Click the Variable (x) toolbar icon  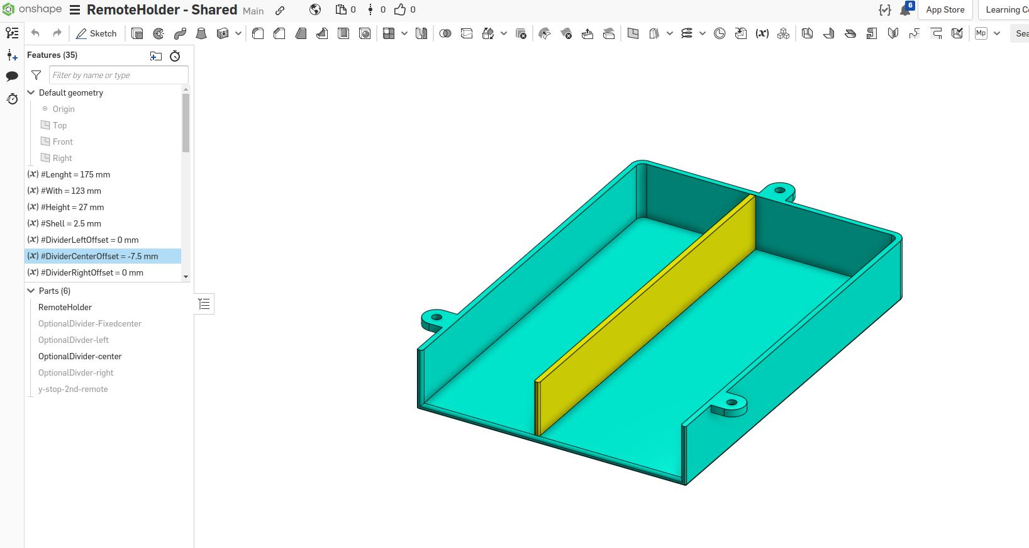pyautogui.click(x=762, y=33)
